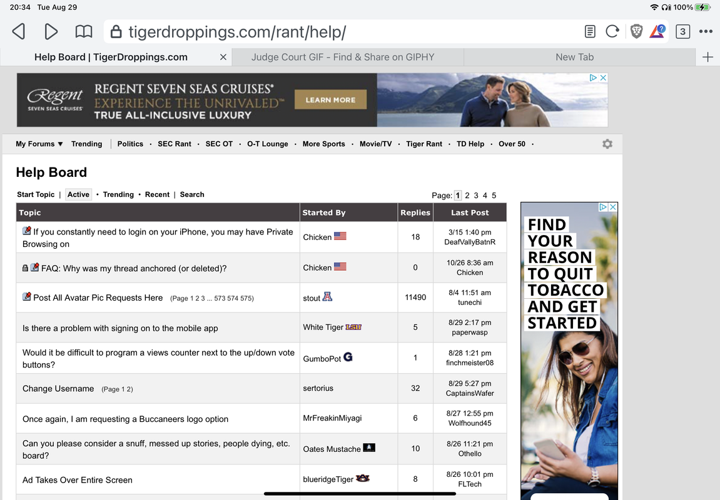Open Brave Shields lion icon
Image resolution: width=720 pixels, height=500 pixels.
(x=636, y=32)
